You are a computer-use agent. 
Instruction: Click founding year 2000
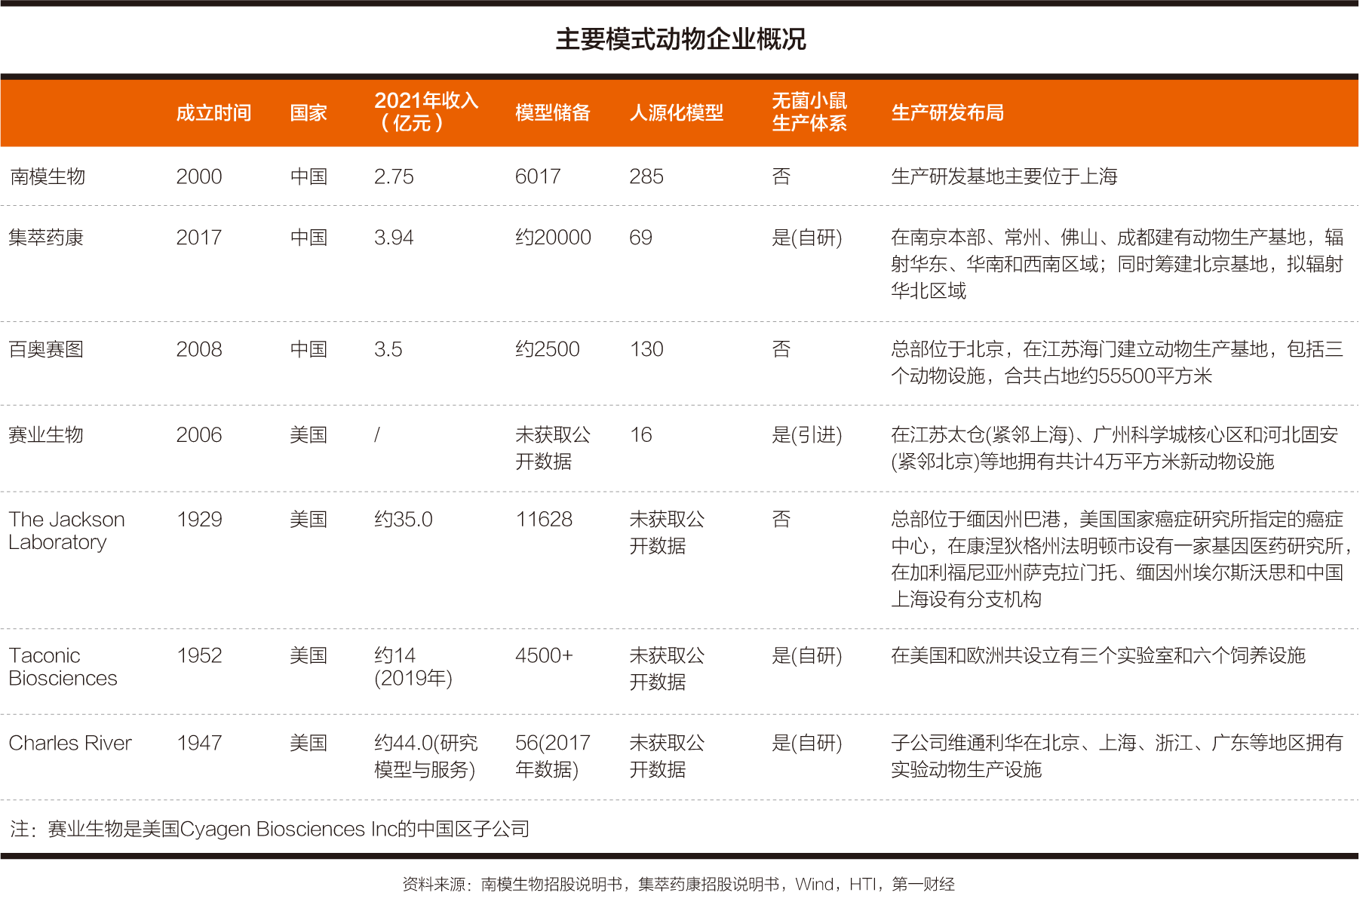(x=199, y=176)
